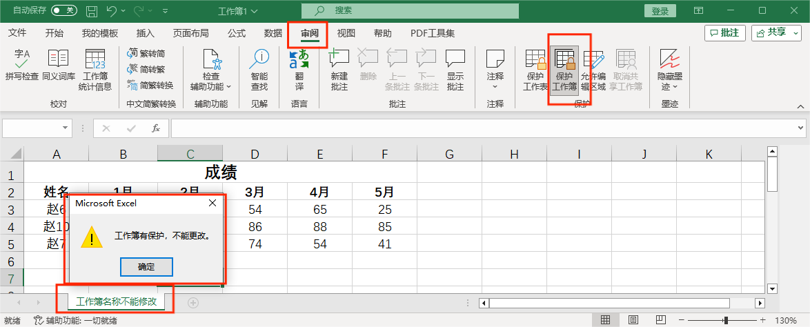This screenshot has width=810, height=327.
Task: Click the Select All corner triangle
Action: pos(16,153)
